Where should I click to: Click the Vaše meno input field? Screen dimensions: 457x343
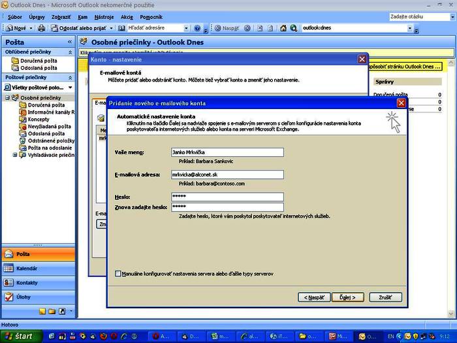[227, 152]
